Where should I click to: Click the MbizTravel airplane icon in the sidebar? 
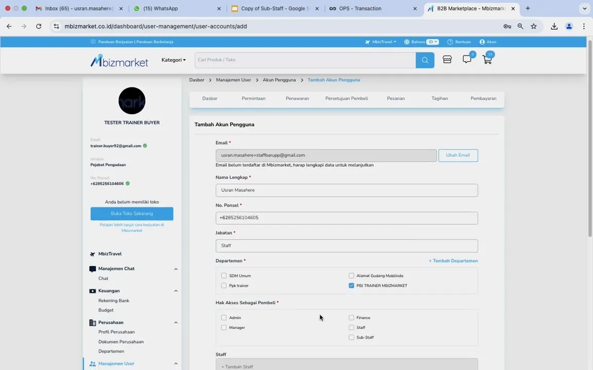pyautogui.click(x=93, y=253)
